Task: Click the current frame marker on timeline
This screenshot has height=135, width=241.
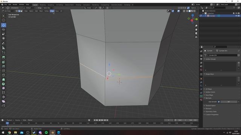Action: (x=7, y=123)
